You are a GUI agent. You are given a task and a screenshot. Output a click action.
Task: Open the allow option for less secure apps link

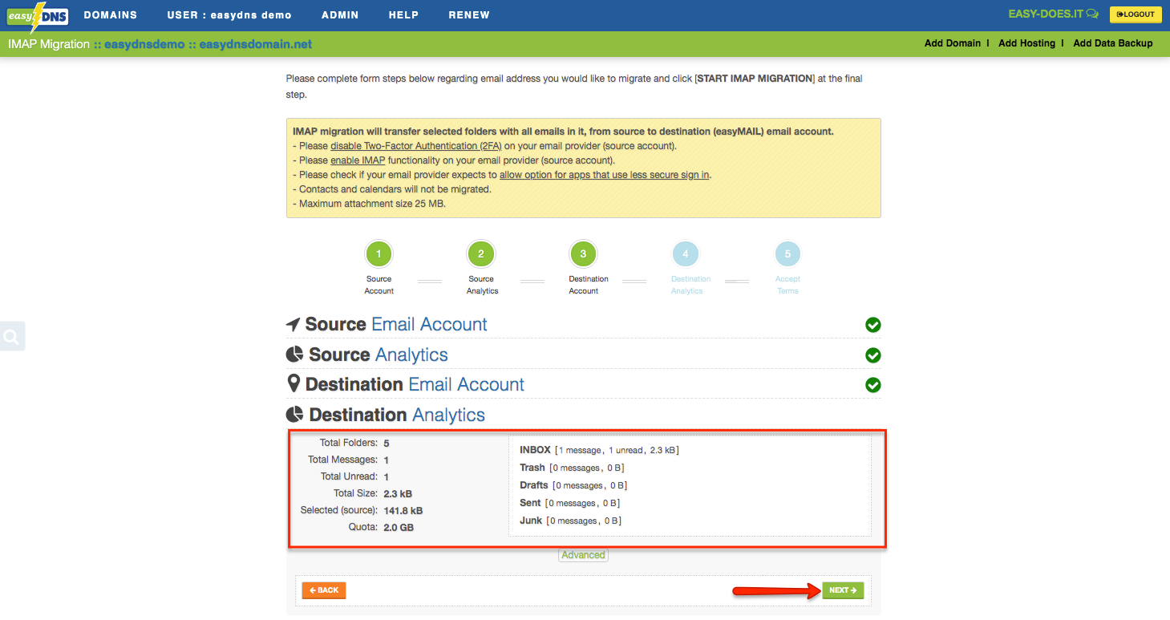pyautogui.click(x=604, y=175)
